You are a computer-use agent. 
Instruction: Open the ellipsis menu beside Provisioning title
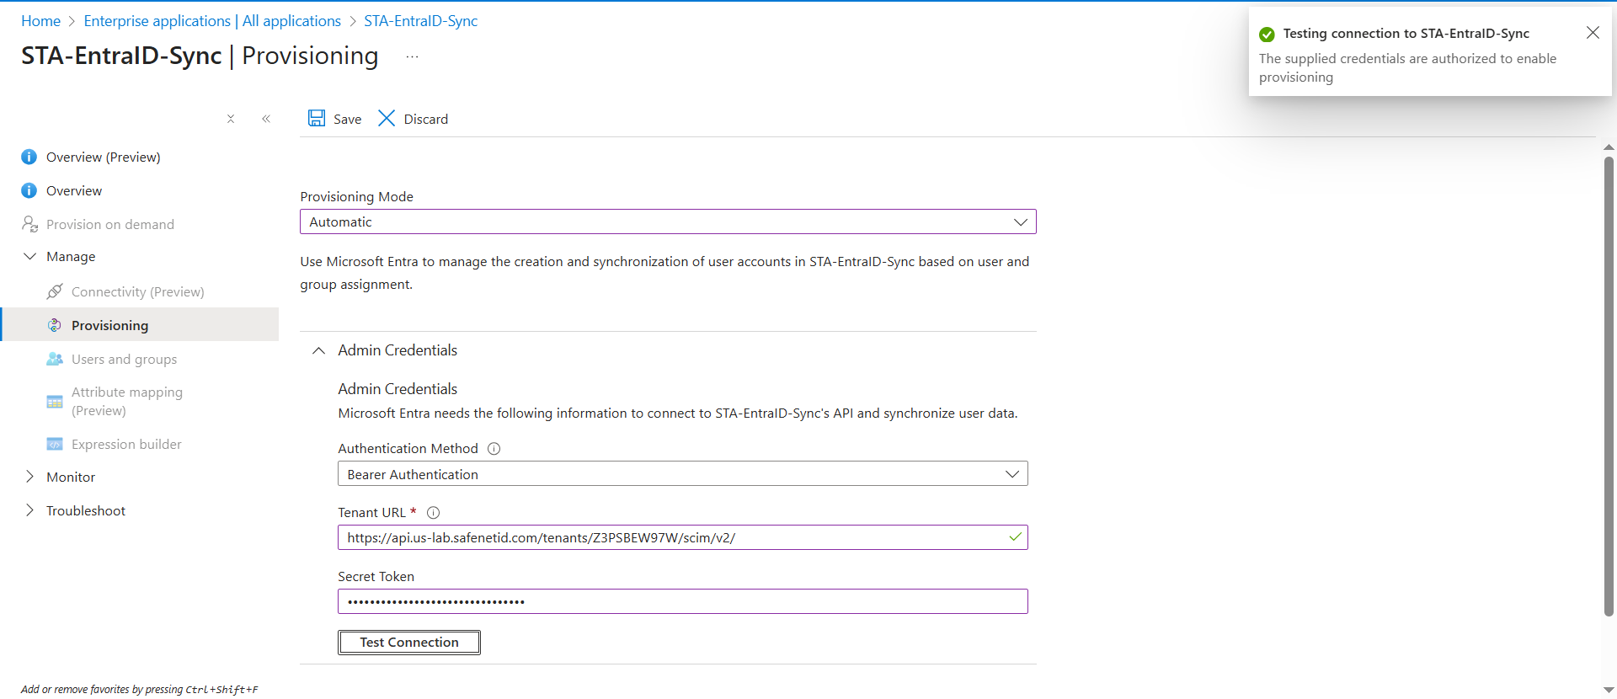[412, 56]
